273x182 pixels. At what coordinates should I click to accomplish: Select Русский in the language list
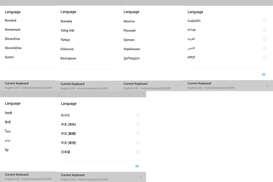tap(129, 31)
